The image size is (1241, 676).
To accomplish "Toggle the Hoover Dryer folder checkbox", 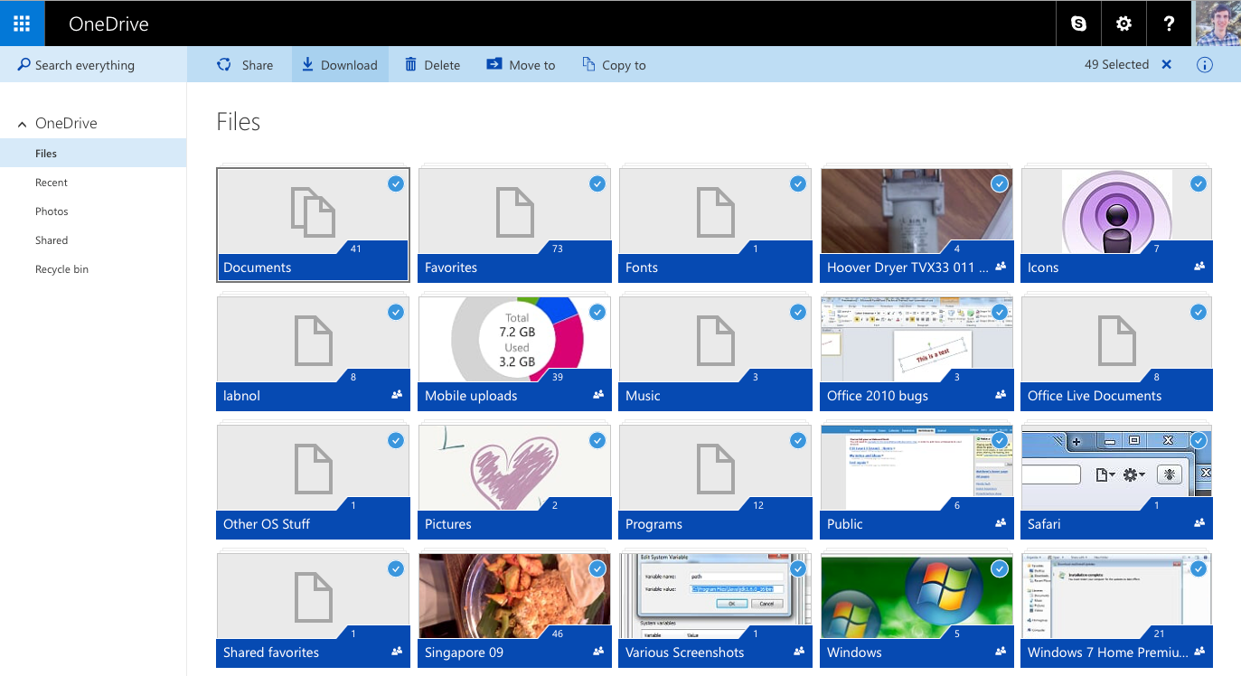I will point(999,183).
